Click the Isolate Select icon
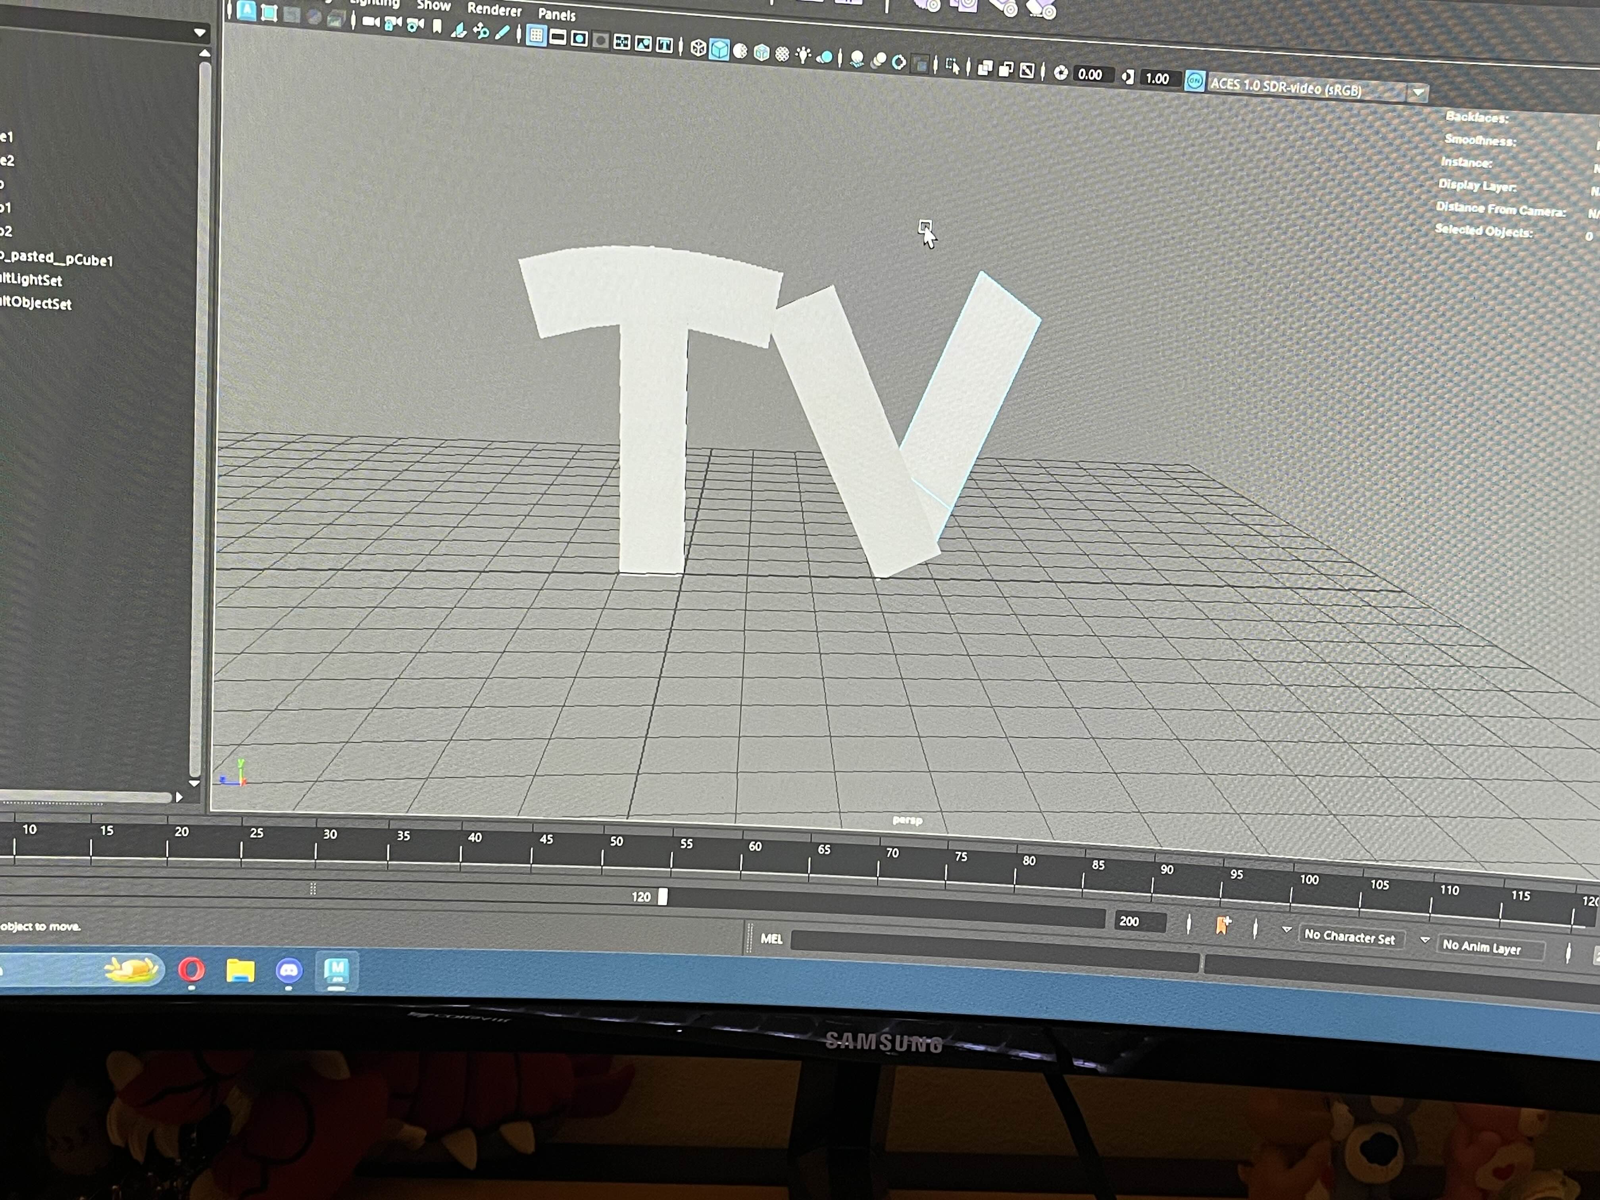 [953, 66]
